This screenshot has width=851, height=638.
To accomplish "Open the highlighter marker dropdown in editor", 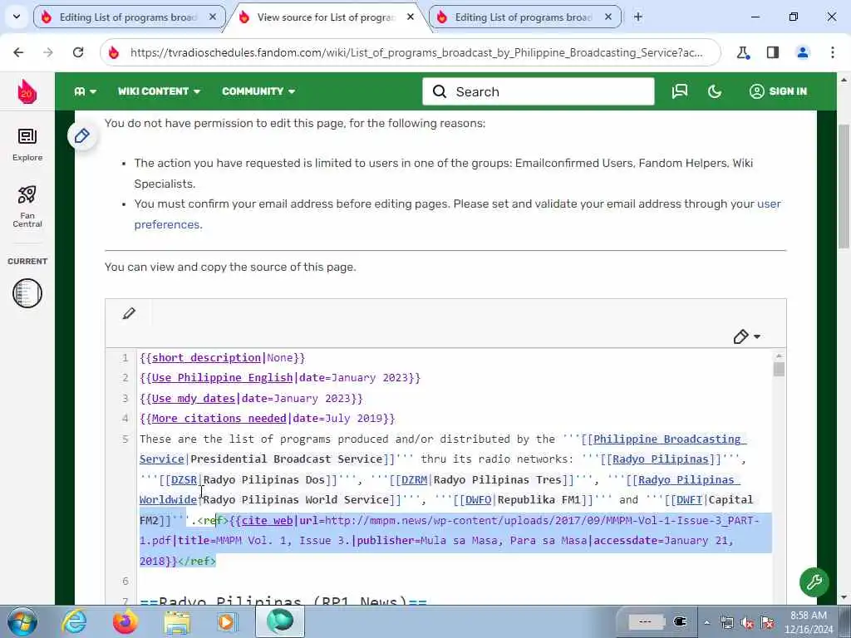I will tap(747, 337).
